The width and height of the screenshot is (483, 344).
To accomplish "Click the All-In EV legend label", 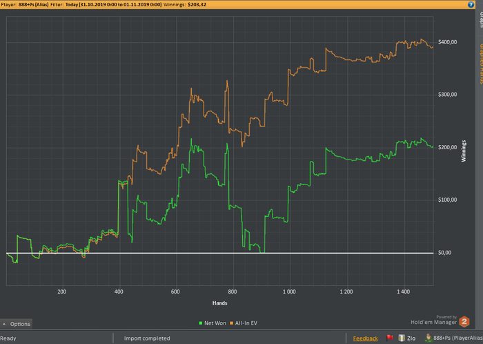I will click(x=246, y=323).
